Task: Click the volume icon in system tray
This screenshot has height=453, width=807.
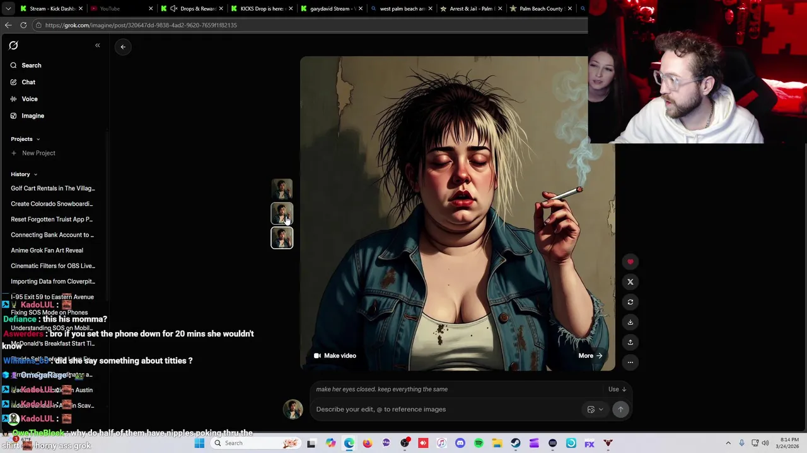Action: click(x=766, y=444)
